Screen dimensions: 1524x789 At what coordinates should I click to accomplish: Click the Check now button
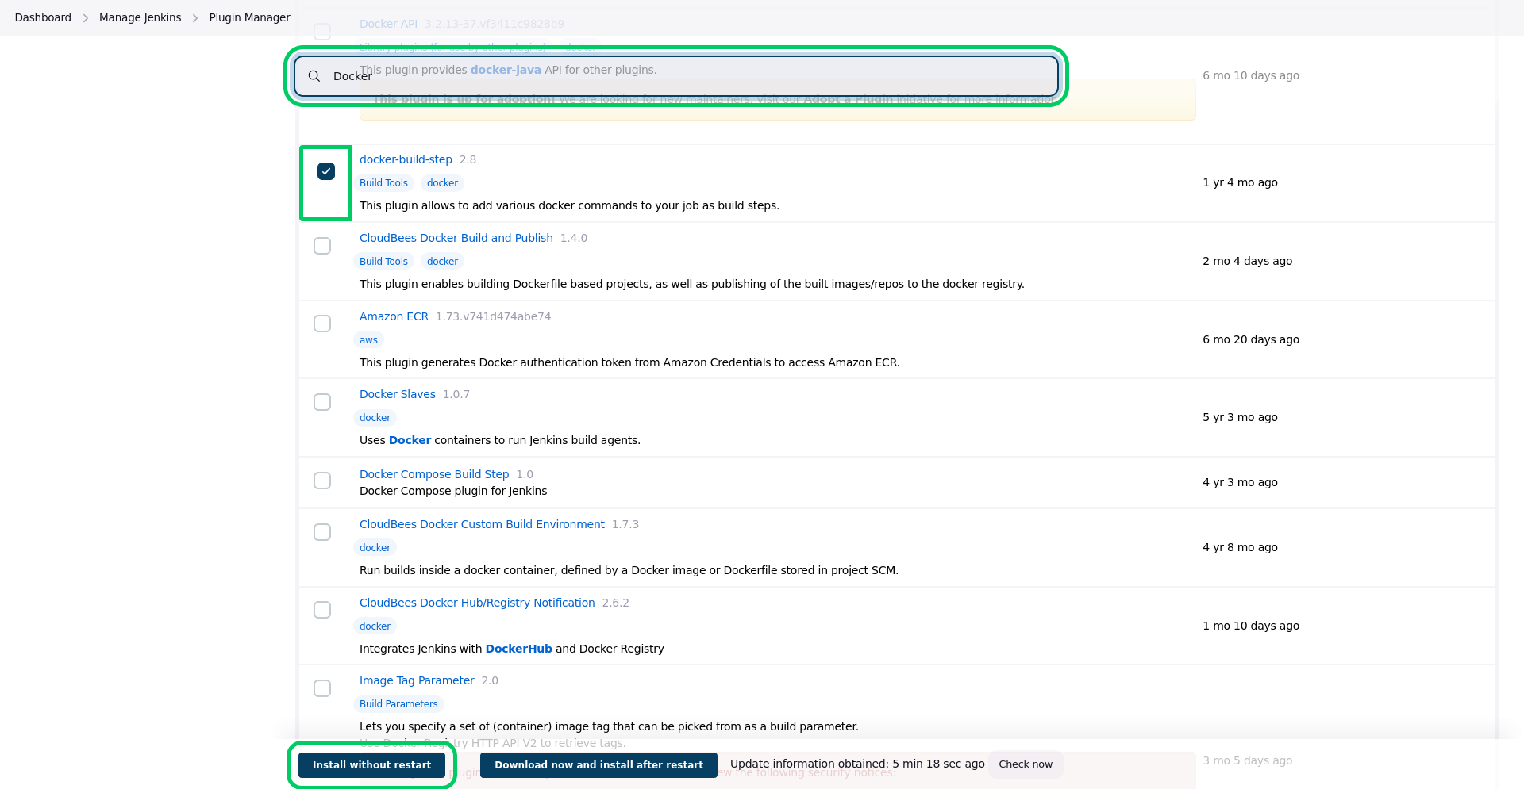[x=1026, y=764]
